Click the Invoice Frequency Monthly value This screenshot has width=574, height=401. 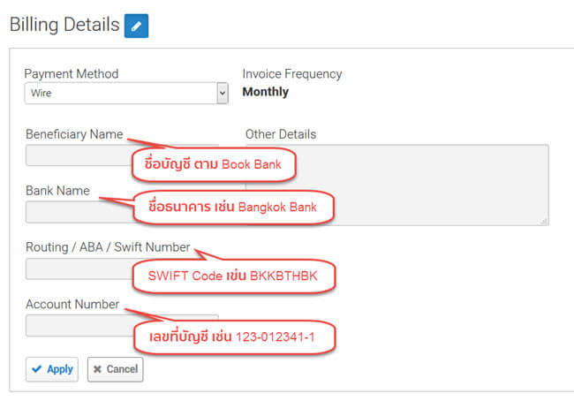click(265, 92)
